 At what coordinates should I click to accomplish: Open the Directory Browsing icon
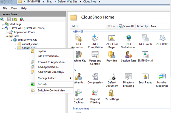tap(128, 77)
